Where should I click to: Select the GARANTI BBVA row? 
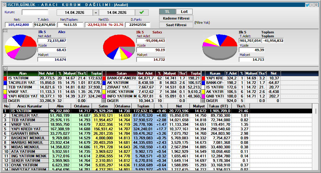(x=29, y=134)
